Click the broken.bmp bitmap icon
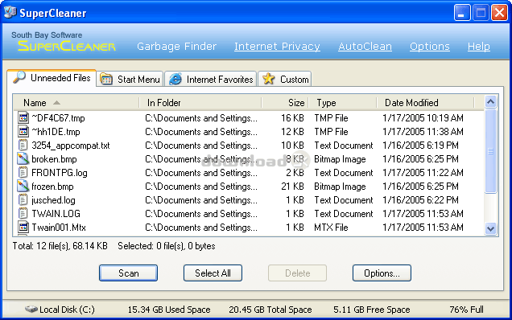The image size is (512, 320). point(23,159)
